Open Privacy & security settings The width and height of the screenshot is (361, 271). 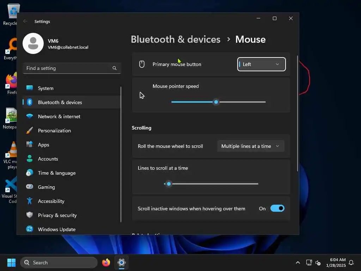click(x=72, y=215)
